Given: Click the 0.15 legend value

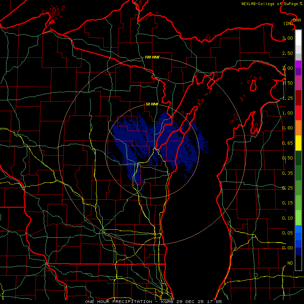Looking at the screenshot, I should [287, 203].
